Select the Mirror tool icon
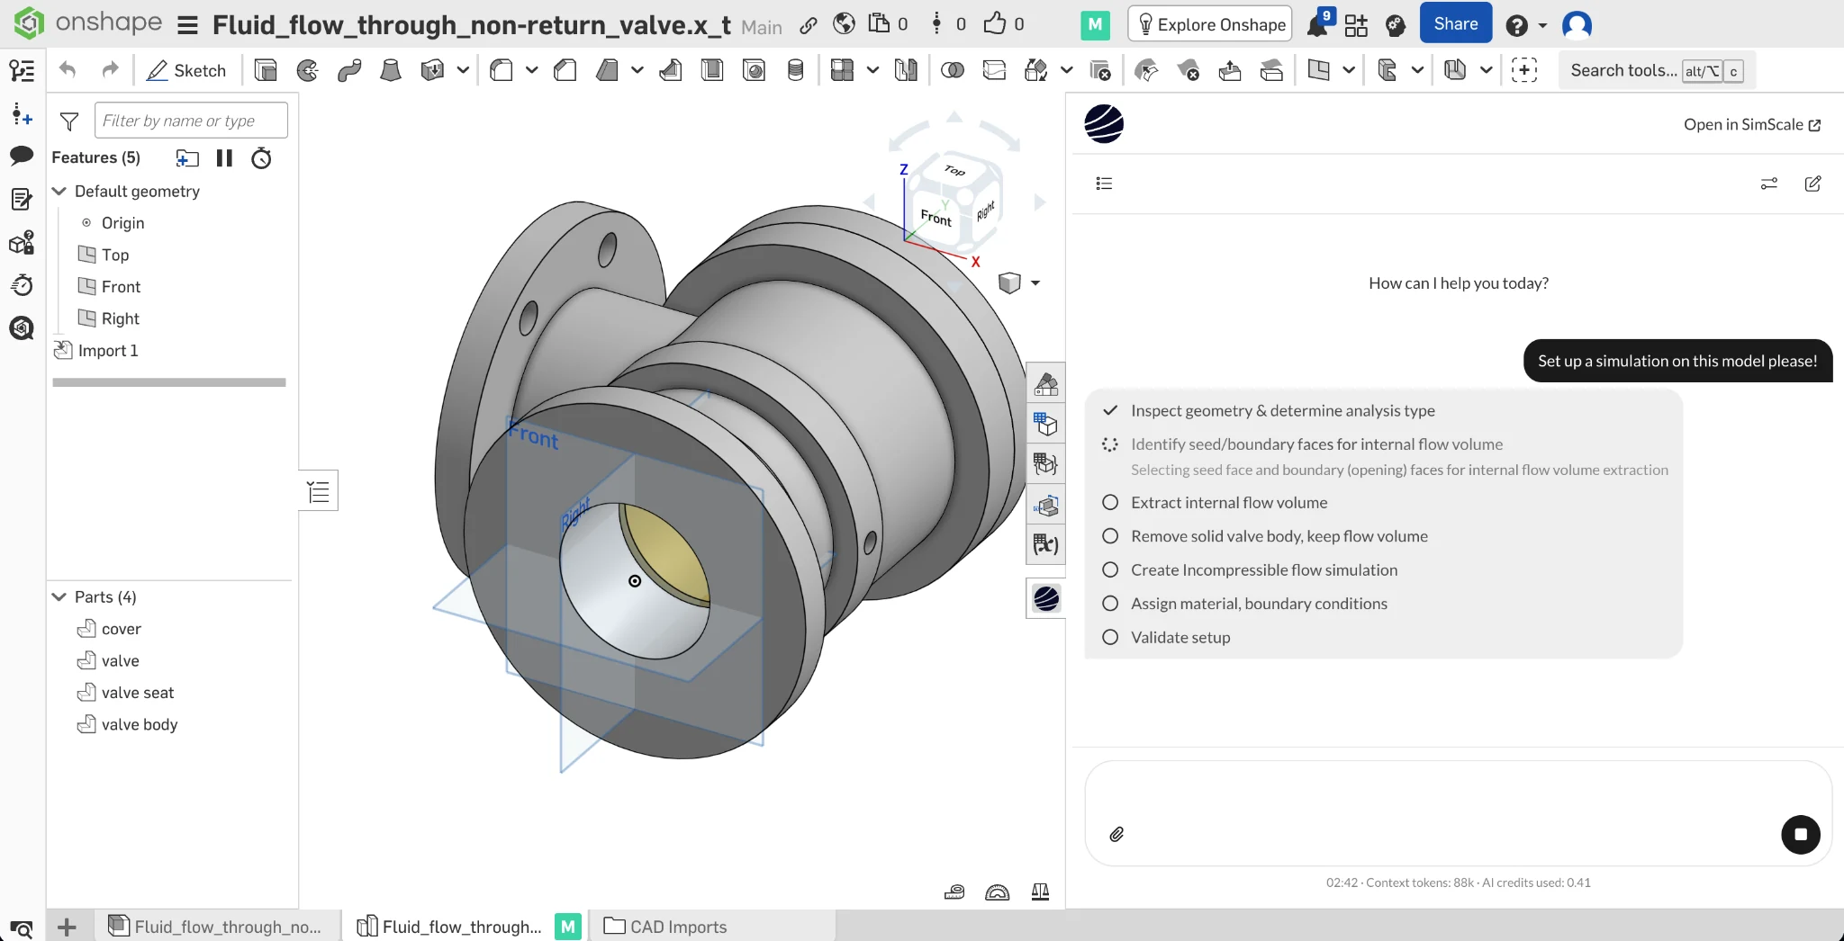This screenshot has width=1844, height=941. pos(906,70)
